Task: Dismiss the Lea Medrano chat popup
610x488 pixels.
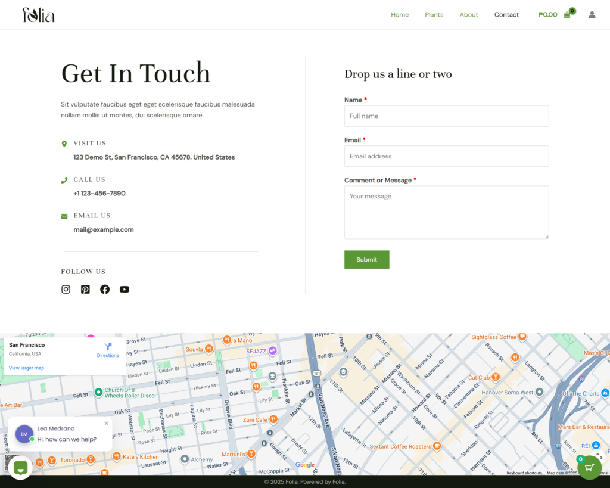Action: [107, 424]
